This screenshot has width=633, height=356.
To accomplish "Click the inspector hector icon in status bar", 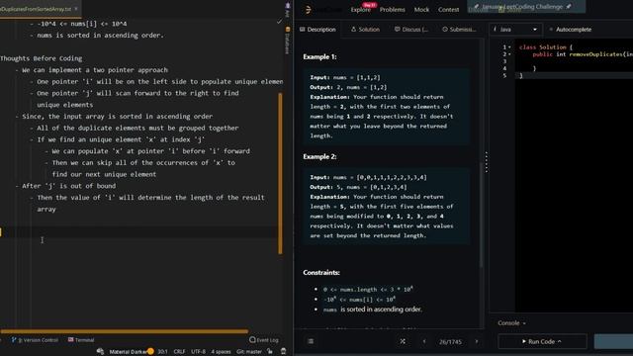I will pyautogui.click(x=284, y=352).
